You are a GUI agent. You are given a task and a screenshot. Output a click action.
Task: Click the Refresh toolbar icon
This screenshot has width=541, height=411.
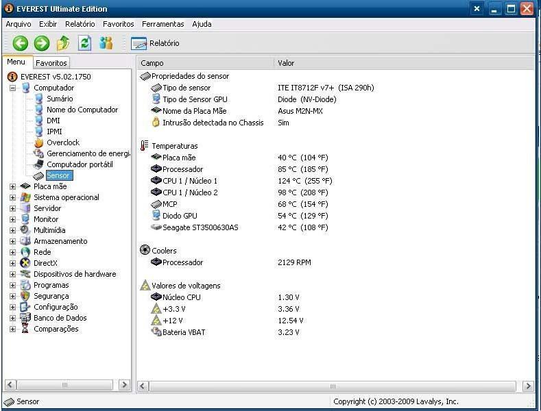pos(84,43)
